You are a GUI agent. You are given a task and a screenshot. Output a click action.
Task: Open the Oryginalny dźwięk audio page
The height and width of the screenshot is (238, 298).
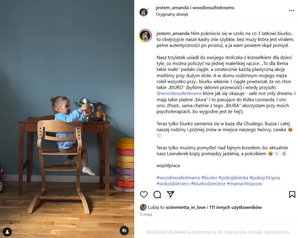click(172, 14)
